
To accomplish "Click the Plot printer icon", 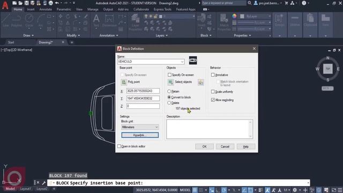I will tap(51, 3).
